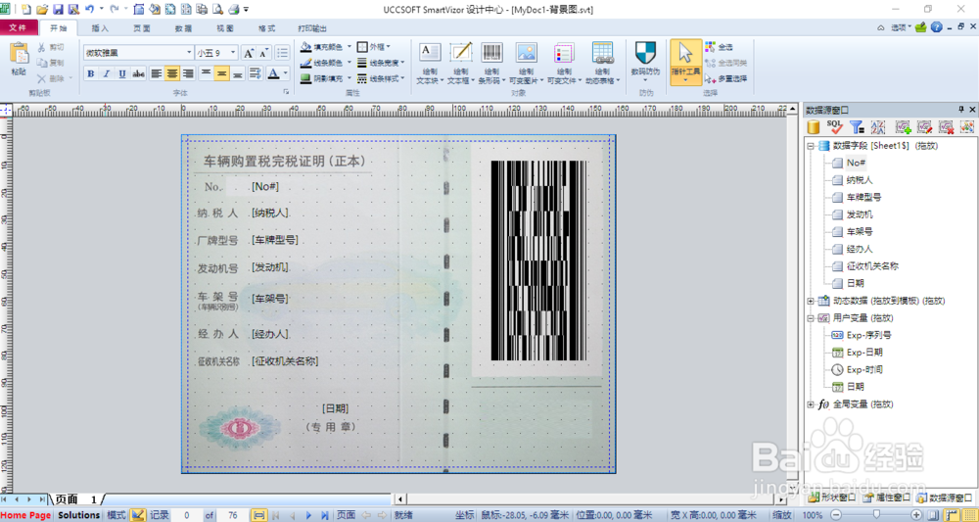The height and width of the screenshot is (522, 979).
Task: Open the font size dropdown 小五 9
Action: point(234,53)
